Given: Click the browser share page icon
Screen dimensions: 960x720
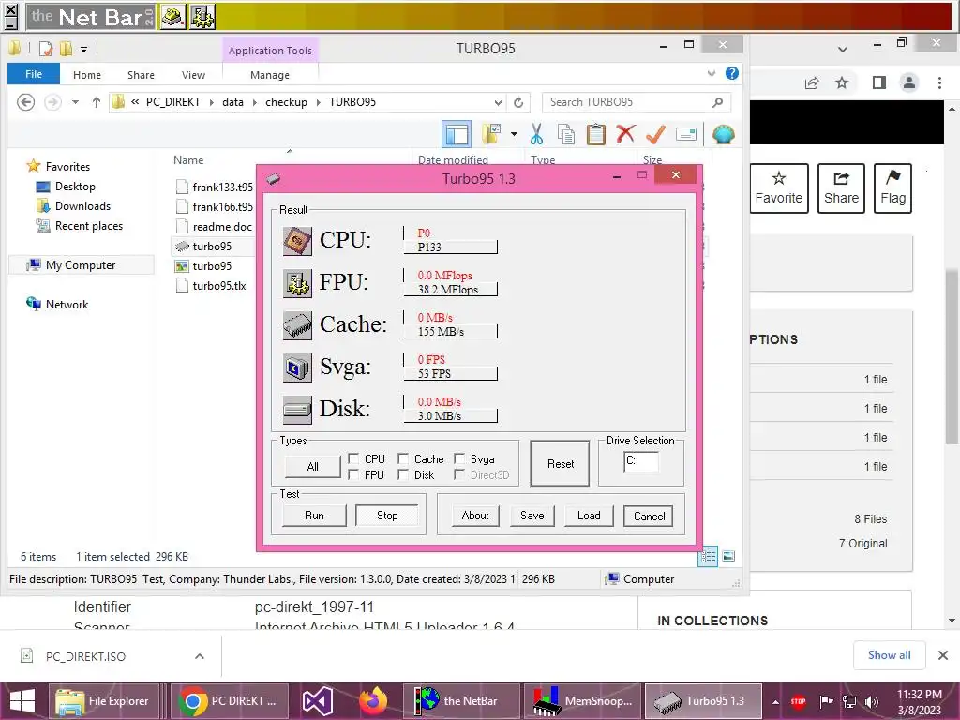Looking at the screenshot, I should (x=812, y=82).
